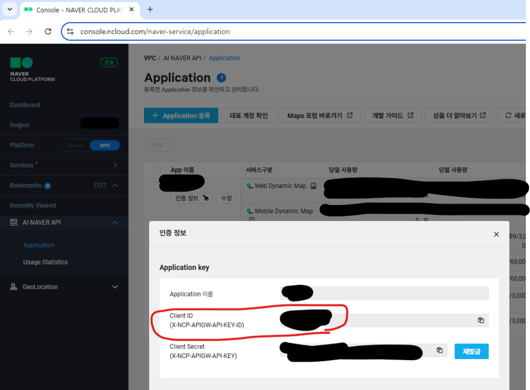Click the green 콘솔 badge
Screen dimensions: 530x390
[109, 63]
